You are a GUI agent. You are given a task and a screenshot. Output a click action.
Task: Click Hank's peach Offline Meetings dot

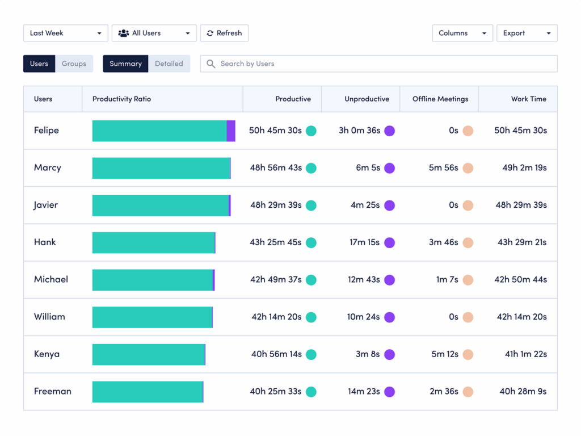467,242
